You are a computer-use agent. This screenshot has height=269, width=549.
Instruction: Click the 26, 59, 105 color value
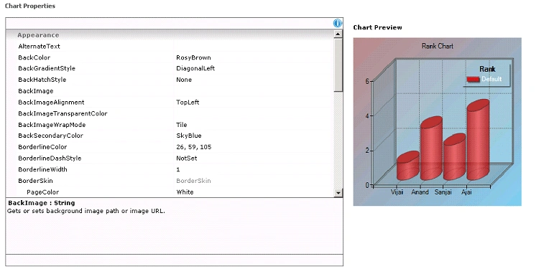[x=193, y=147]
